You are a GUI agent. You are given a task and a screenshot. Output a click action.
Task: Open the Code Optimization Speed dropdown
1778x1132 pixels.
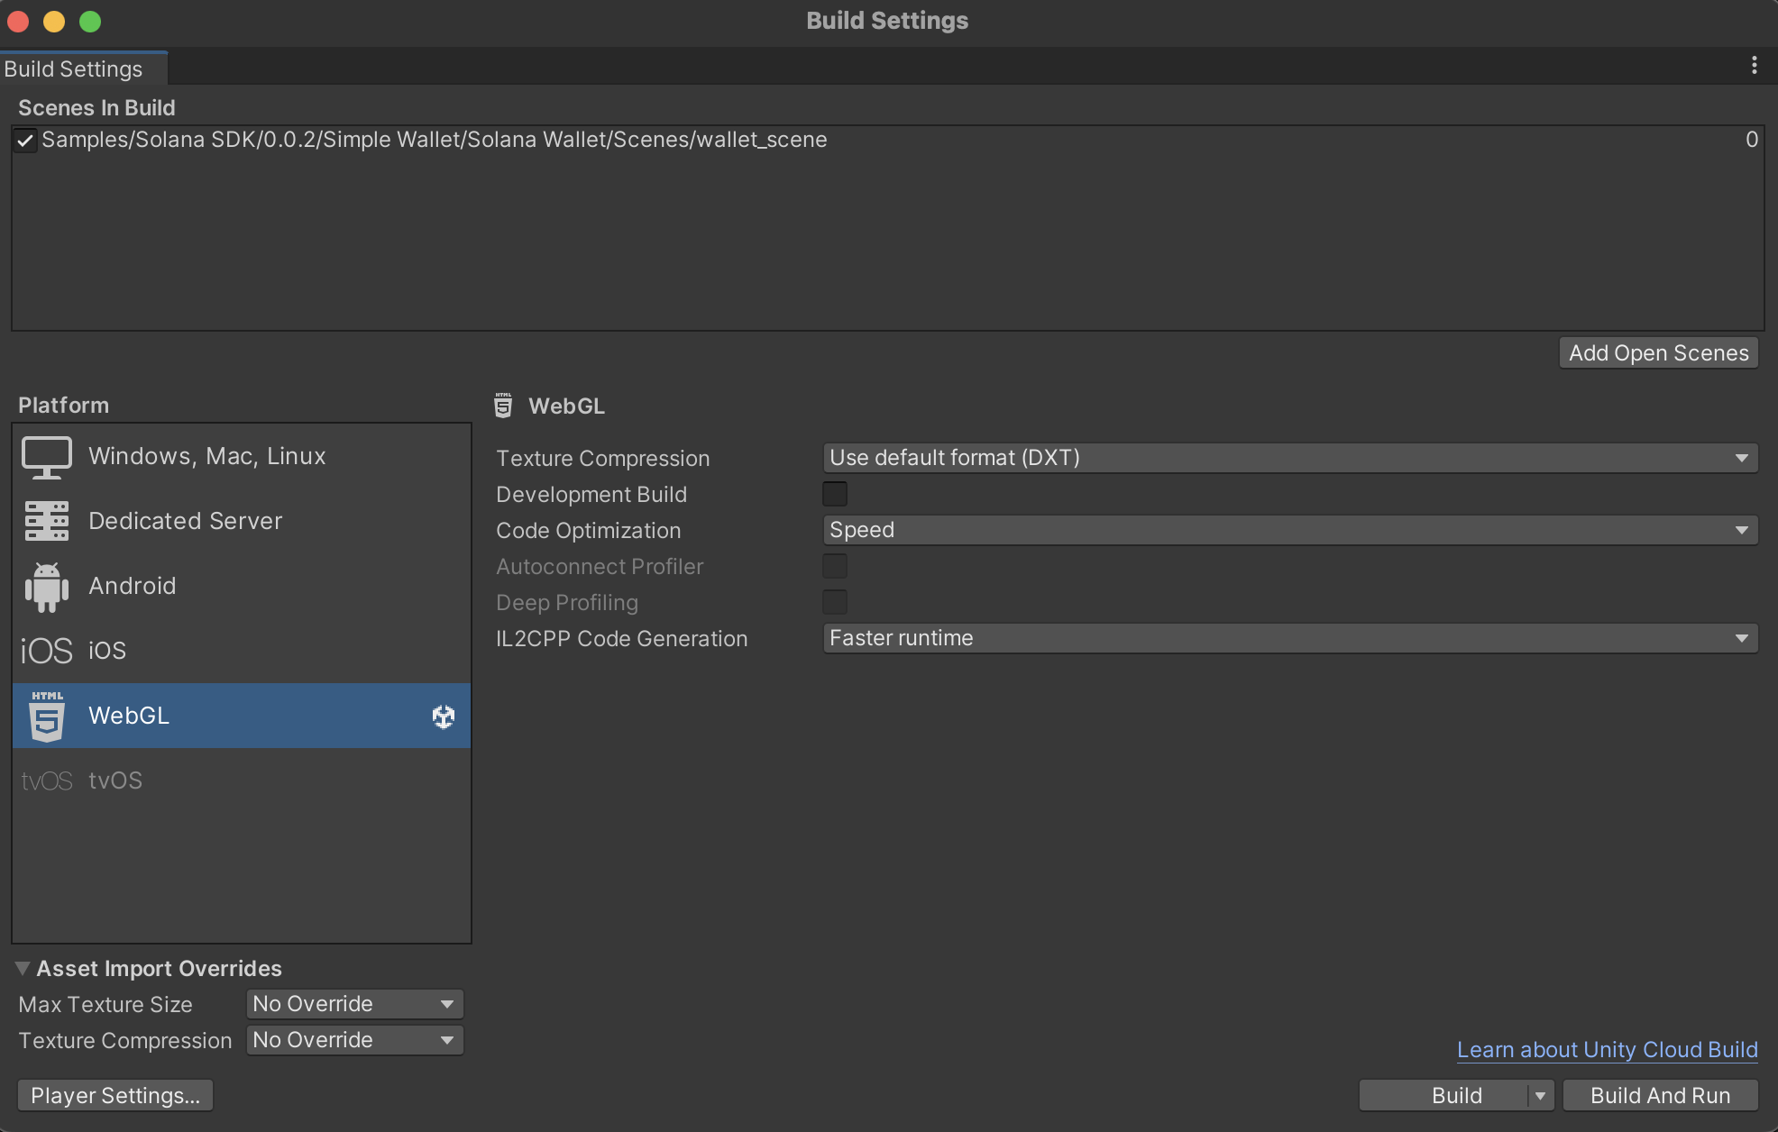click(x=1290, y=530)
